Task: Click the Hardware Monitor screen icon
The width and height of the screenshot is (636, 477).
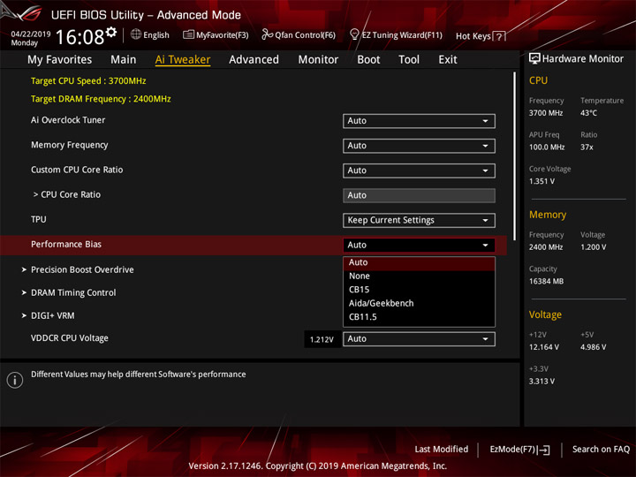Action: (x=534, y=59)
